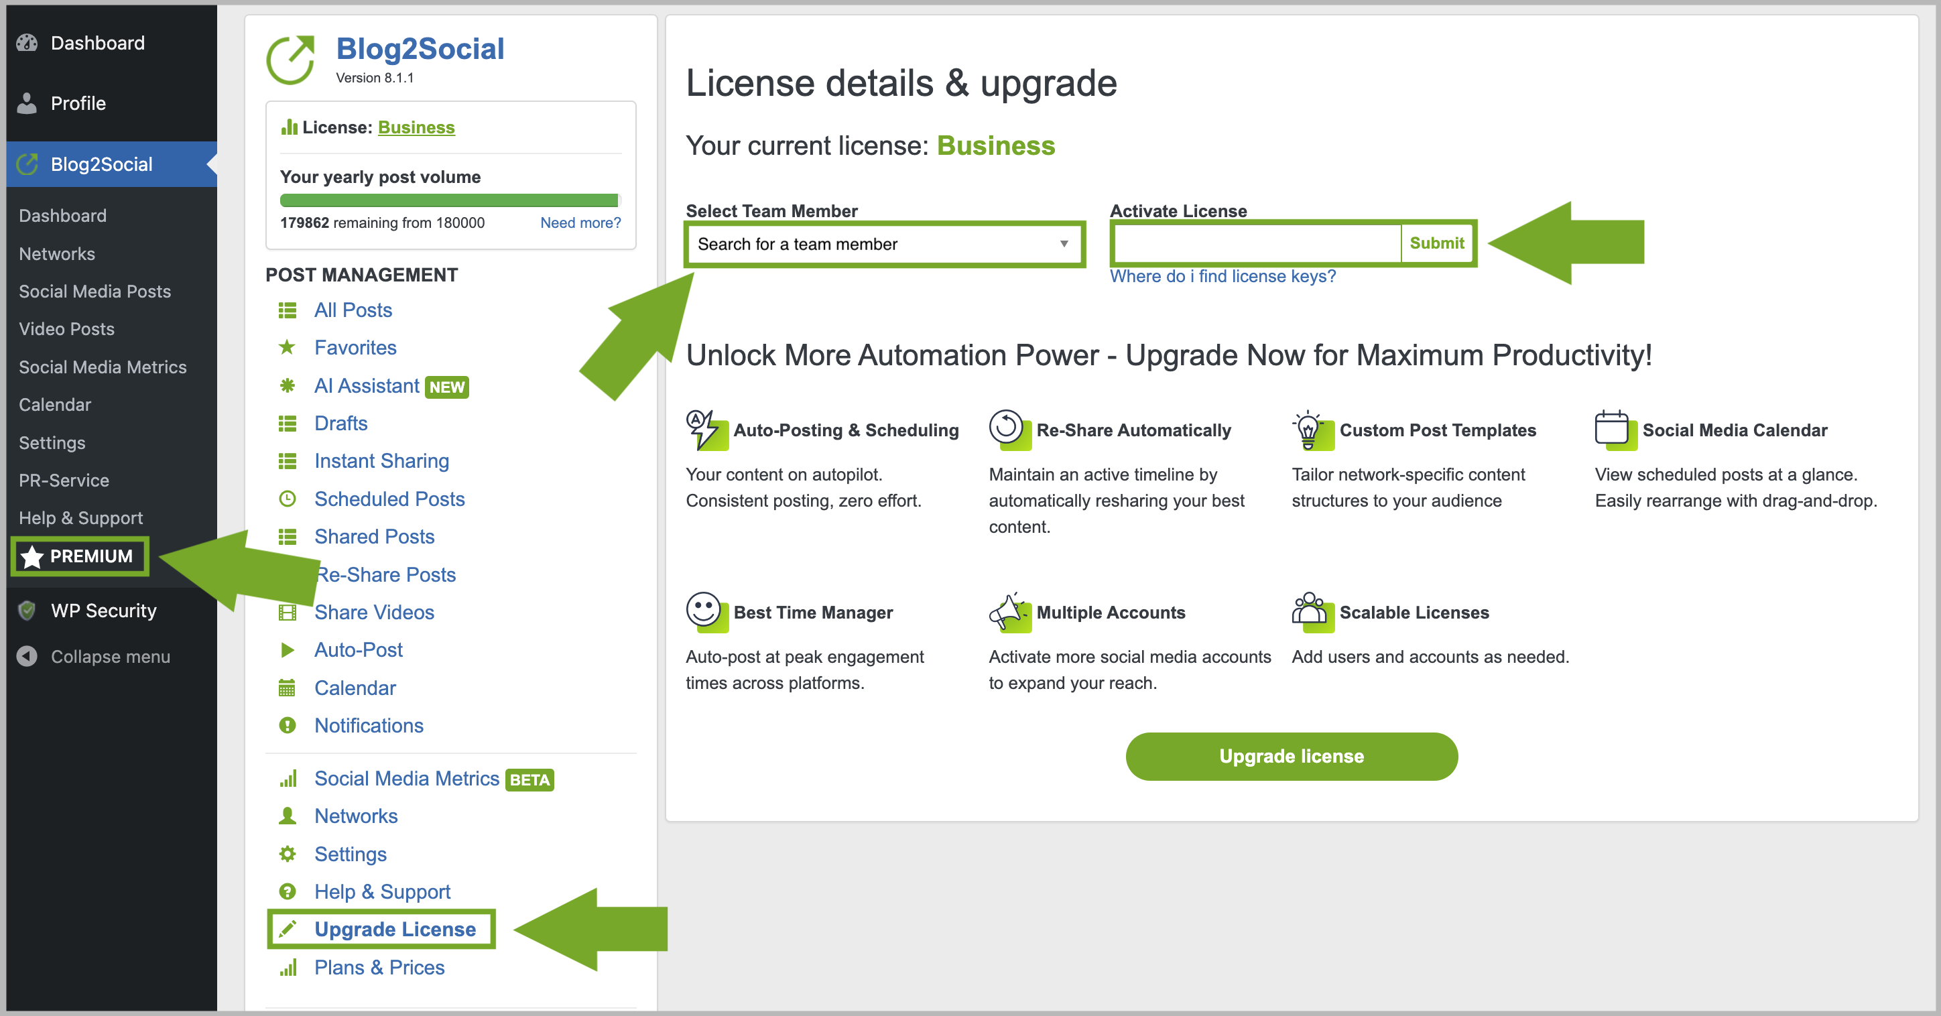The height and width of the screenshot is (1016, 1941).
Task: Open Social Media Metrics in dark sidebar
Action: pyautogui.click(x=103, y=367)
